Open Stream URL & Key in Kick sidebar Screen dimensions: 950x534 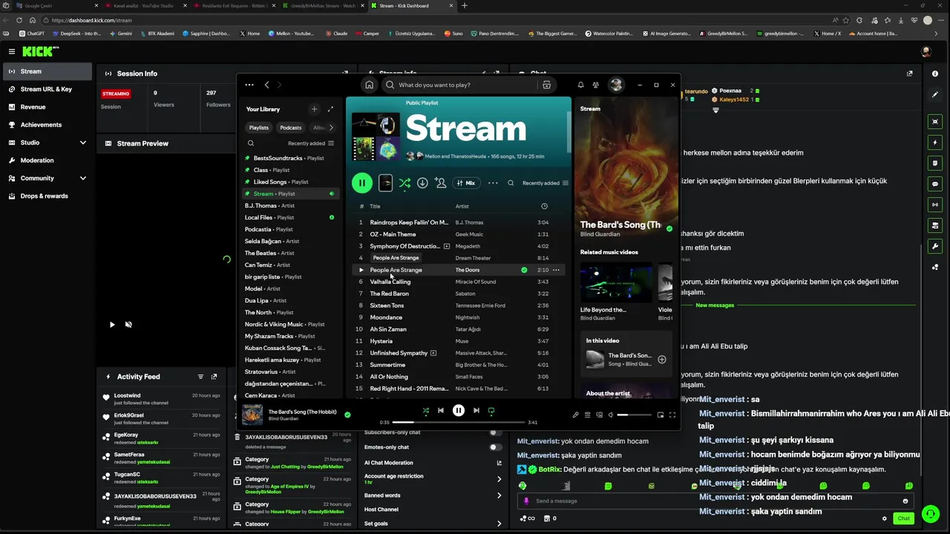46,89
